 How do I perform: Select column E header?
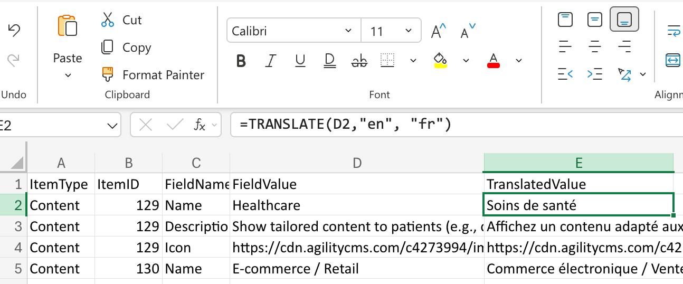point(579,163)
